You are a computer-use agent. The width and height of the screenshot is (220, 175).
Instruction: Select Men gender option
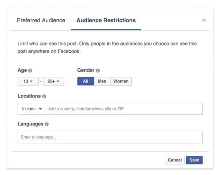click(x=102, y=81)
